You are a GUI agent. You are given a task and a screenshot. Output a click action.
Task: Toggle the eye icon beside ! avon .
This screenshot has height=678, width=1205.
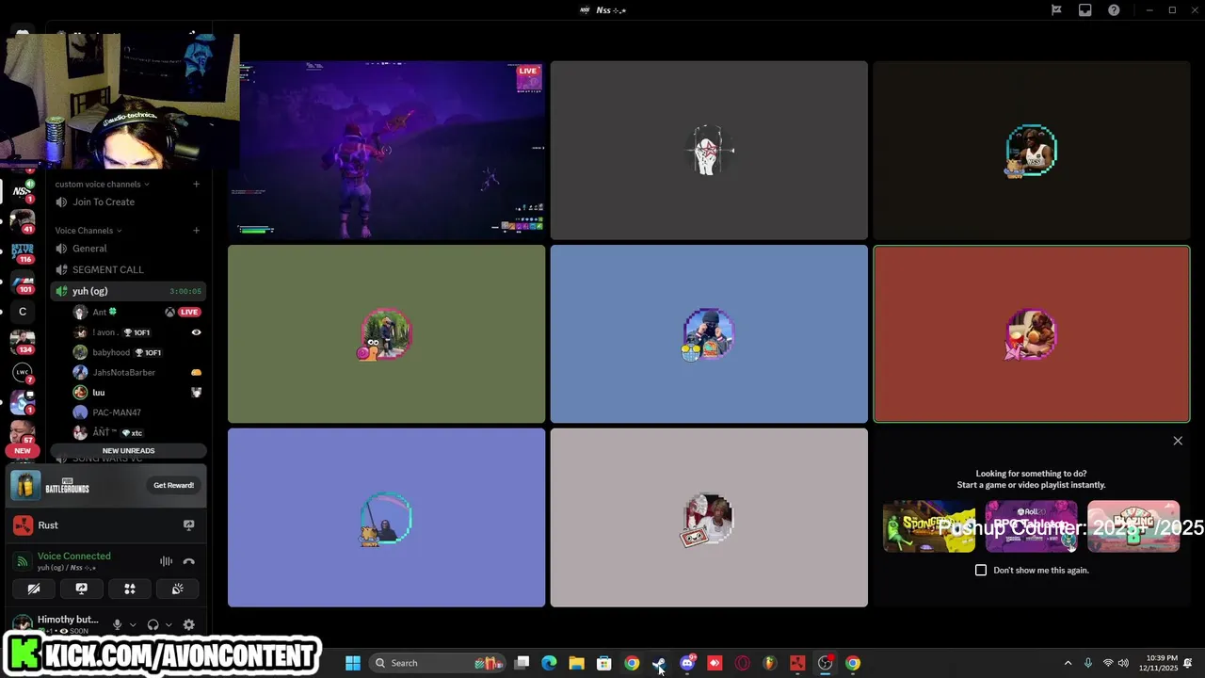(196, 332)
